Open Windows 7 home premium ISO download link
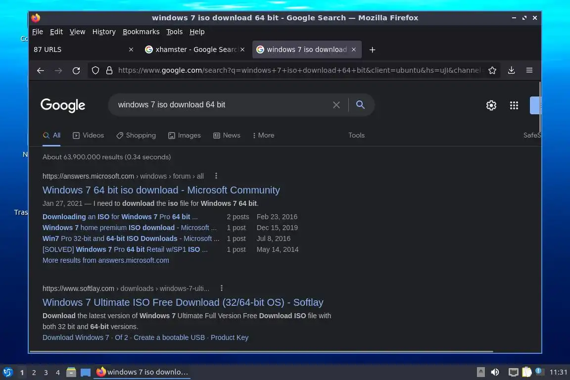 [x=130, y=228]
